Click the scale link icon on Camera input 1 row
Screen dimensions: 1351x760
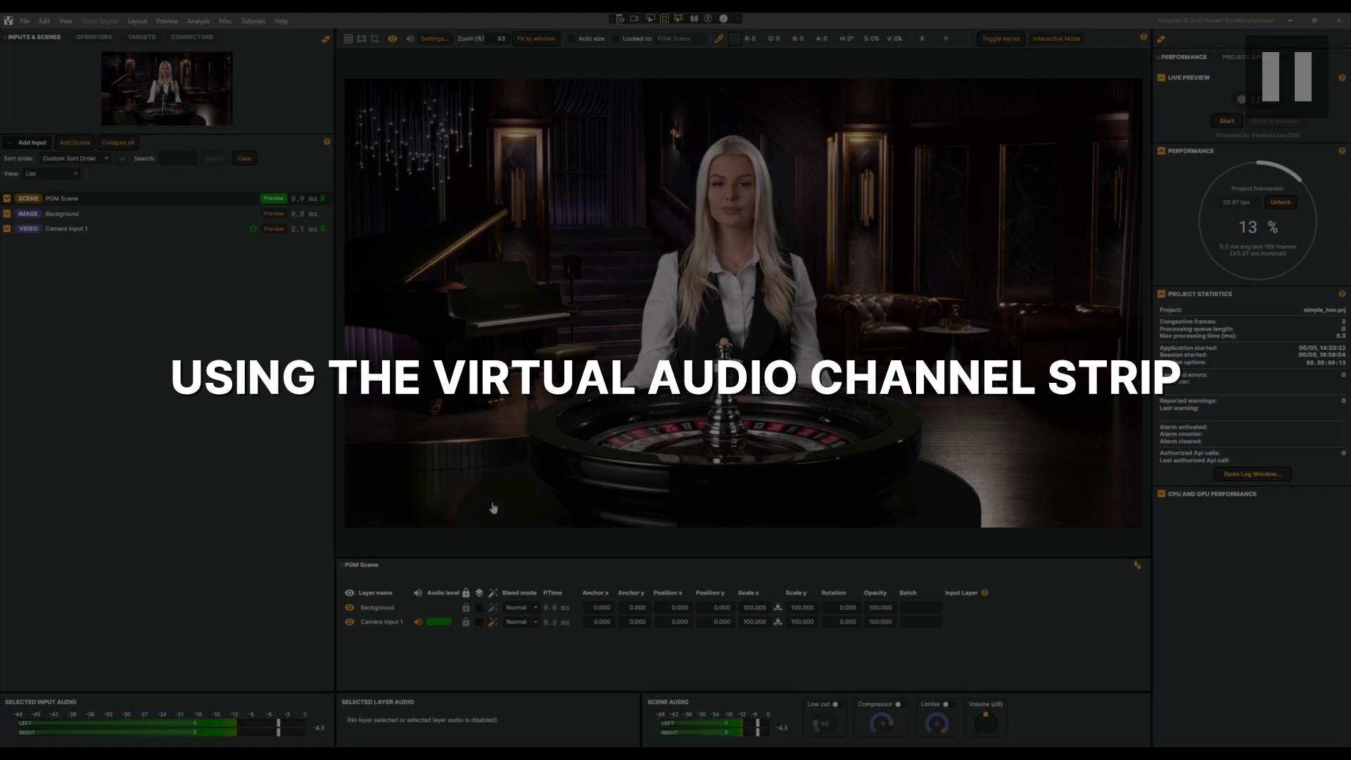tap(778, 622)
